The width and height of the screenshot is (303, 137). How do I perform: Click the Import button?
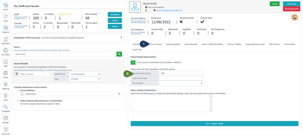click(115, 26)
